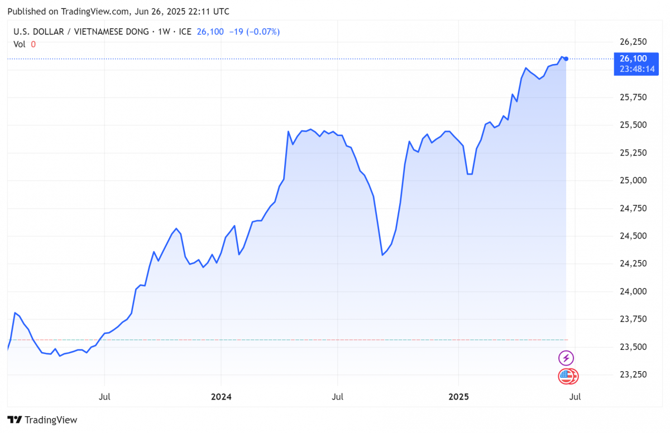Select the Jul label on the time axis

pos(104,397)
